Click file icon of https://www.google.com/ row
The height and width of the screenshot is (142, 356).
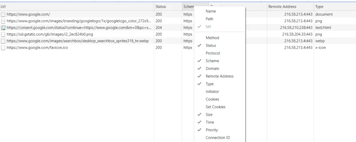(3, 15)
